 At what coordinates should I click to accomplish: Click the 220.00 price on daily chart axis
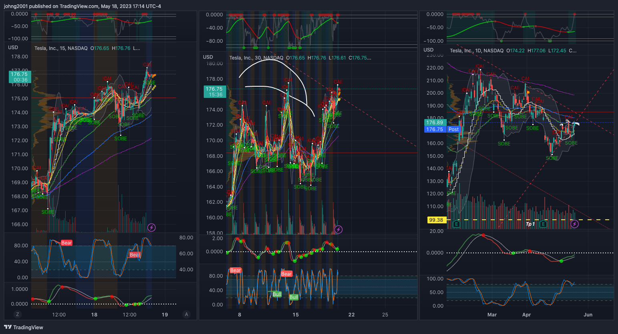tap(435, 68)
